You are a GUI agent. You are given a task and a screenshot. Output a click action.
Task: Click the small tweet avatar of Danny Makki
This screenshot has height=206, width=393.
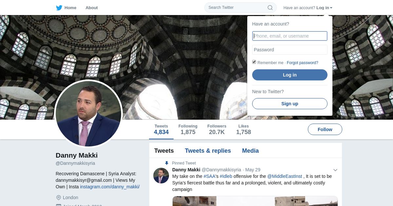tap(161, 176)
